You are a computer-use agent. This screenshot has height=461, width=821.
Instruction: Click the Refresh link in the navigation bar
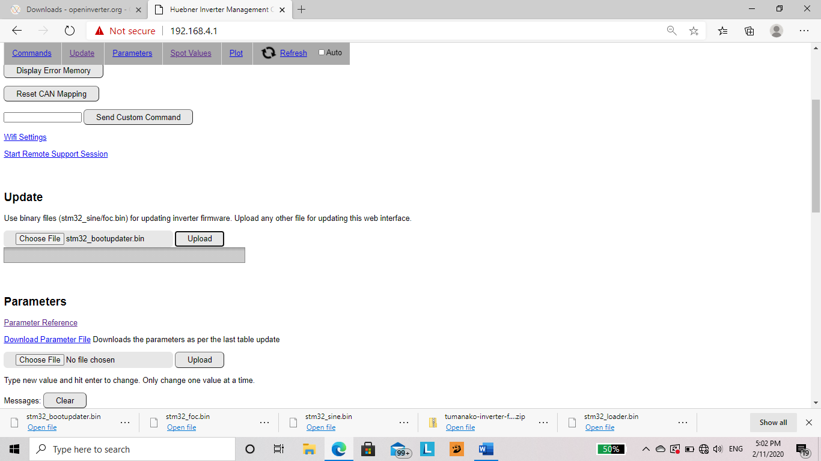293,53
